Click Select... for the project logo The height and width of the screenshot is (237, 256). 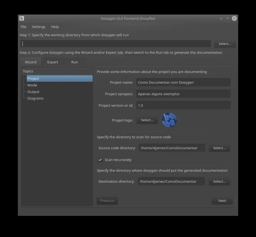pos(147,120)
